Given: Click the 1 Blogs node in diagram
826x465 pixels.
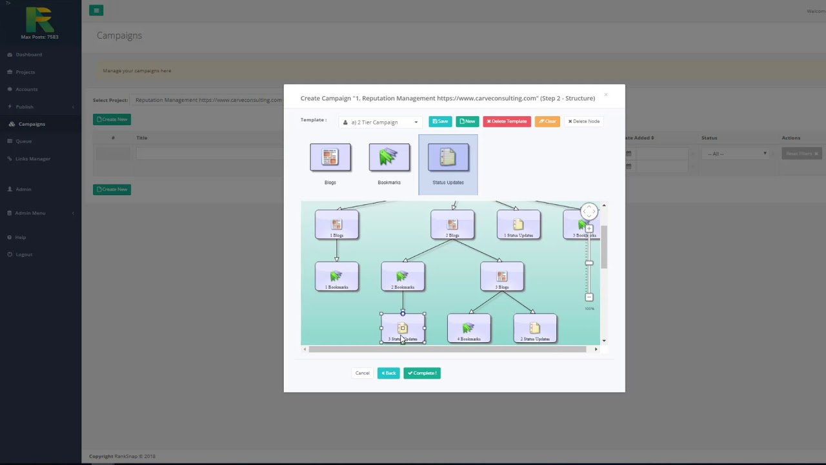Looking at the screenshot, I should 337,225.
